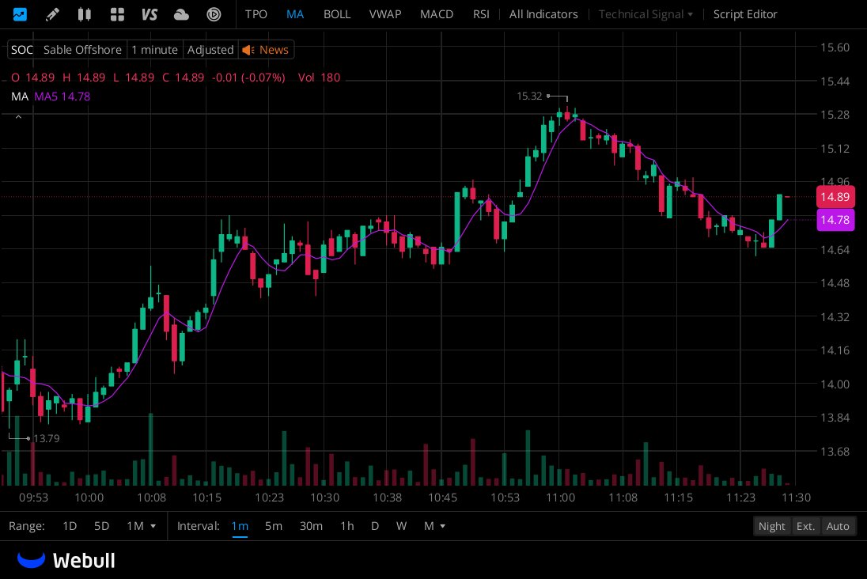The width and height of the screenshot is (867, 579).
Task: Open the Adjusted price setting
Action: (210, 50)
